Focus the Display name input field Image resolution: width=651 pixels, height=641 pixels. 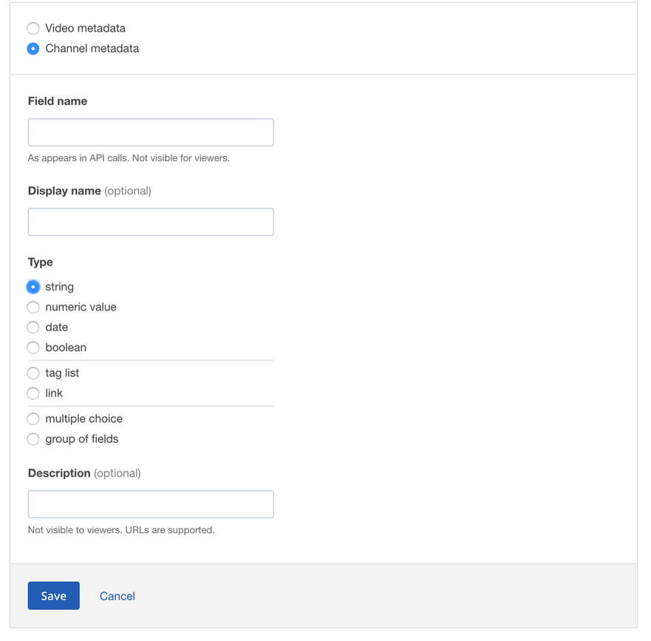[151, 222]
